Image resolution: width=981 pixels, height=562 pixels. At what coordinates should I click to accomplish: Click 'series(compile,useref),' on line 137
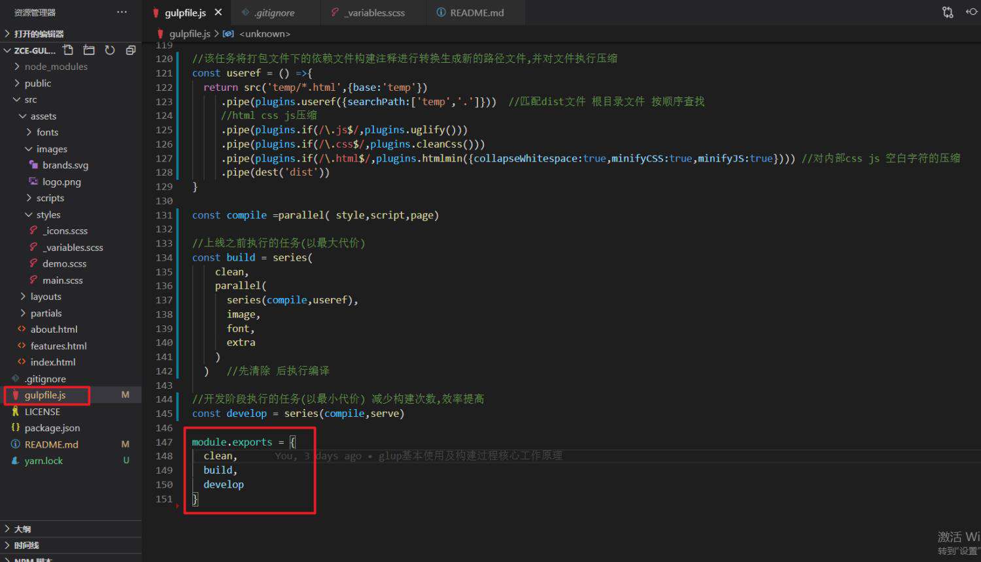[x=292, y=300]
